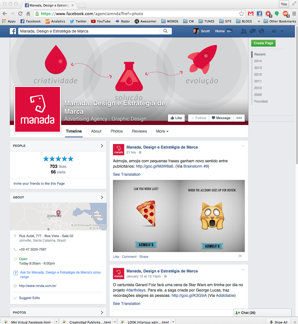Switch to the Photos tab

pyautogui.click(x=117, y=131)
